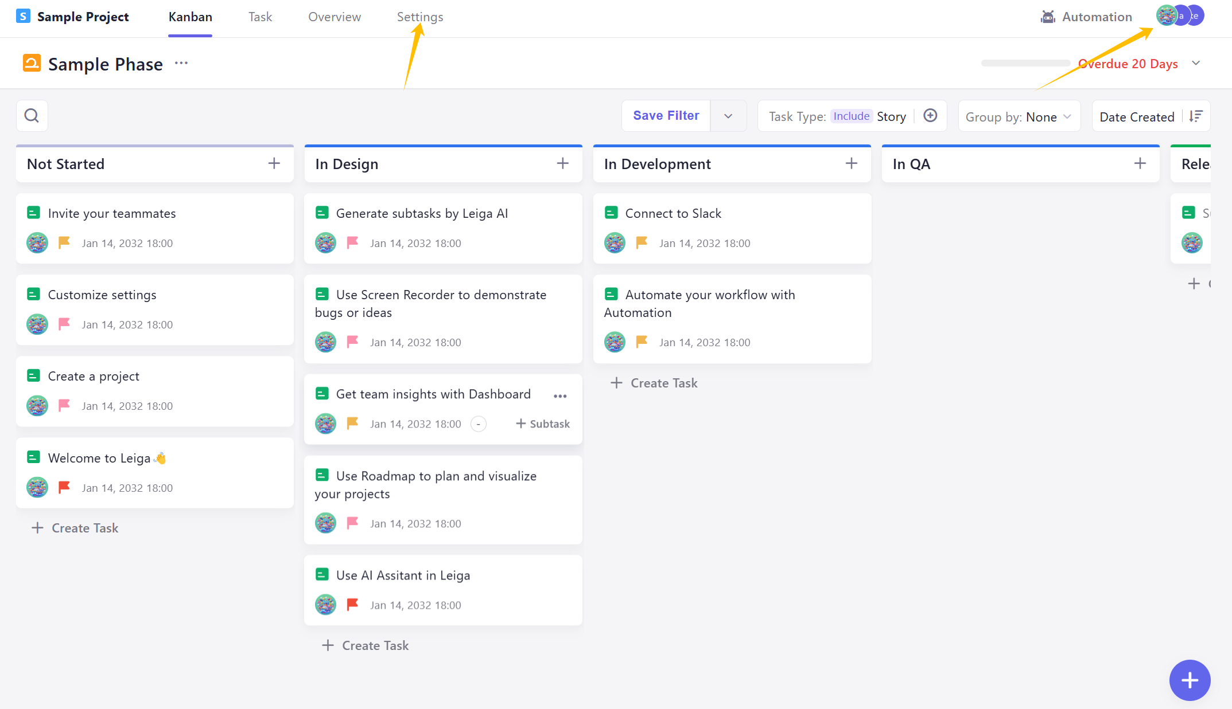Click plus icon in In QA column
The image size is (1232, 709).
pyautogui.click(x=1140, y=163)
